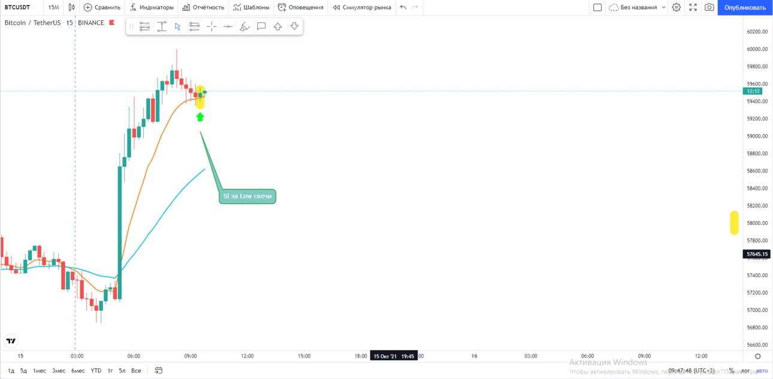Click the 15 Окт '21 19:45 time label

point(394,356)
